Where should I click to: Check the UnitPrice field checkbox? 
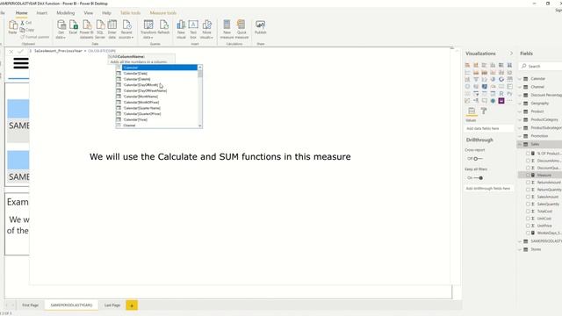[528, 226]
